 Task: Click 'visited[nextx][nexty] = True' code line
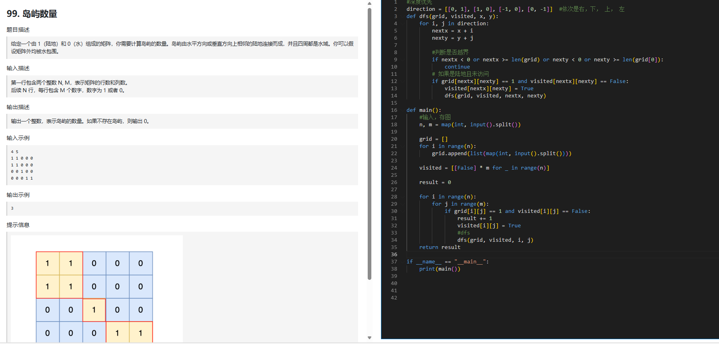click(489, 89)
